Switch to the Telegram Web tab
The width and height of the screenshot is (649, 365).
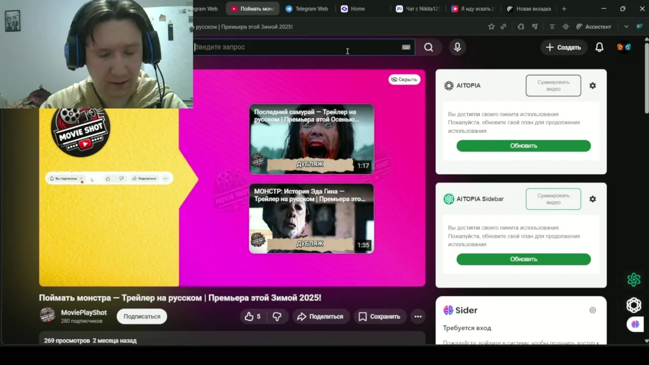point(307,9)
